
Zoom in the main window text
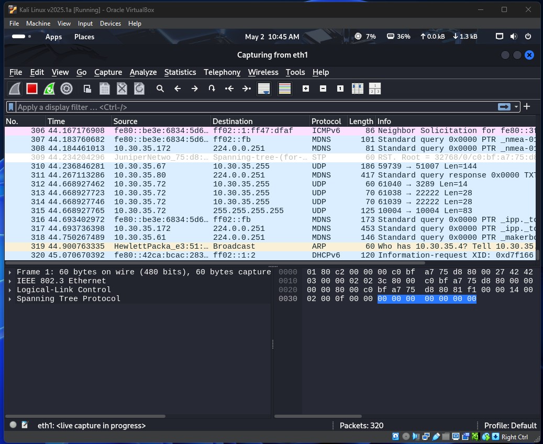[x=305, y=89]
